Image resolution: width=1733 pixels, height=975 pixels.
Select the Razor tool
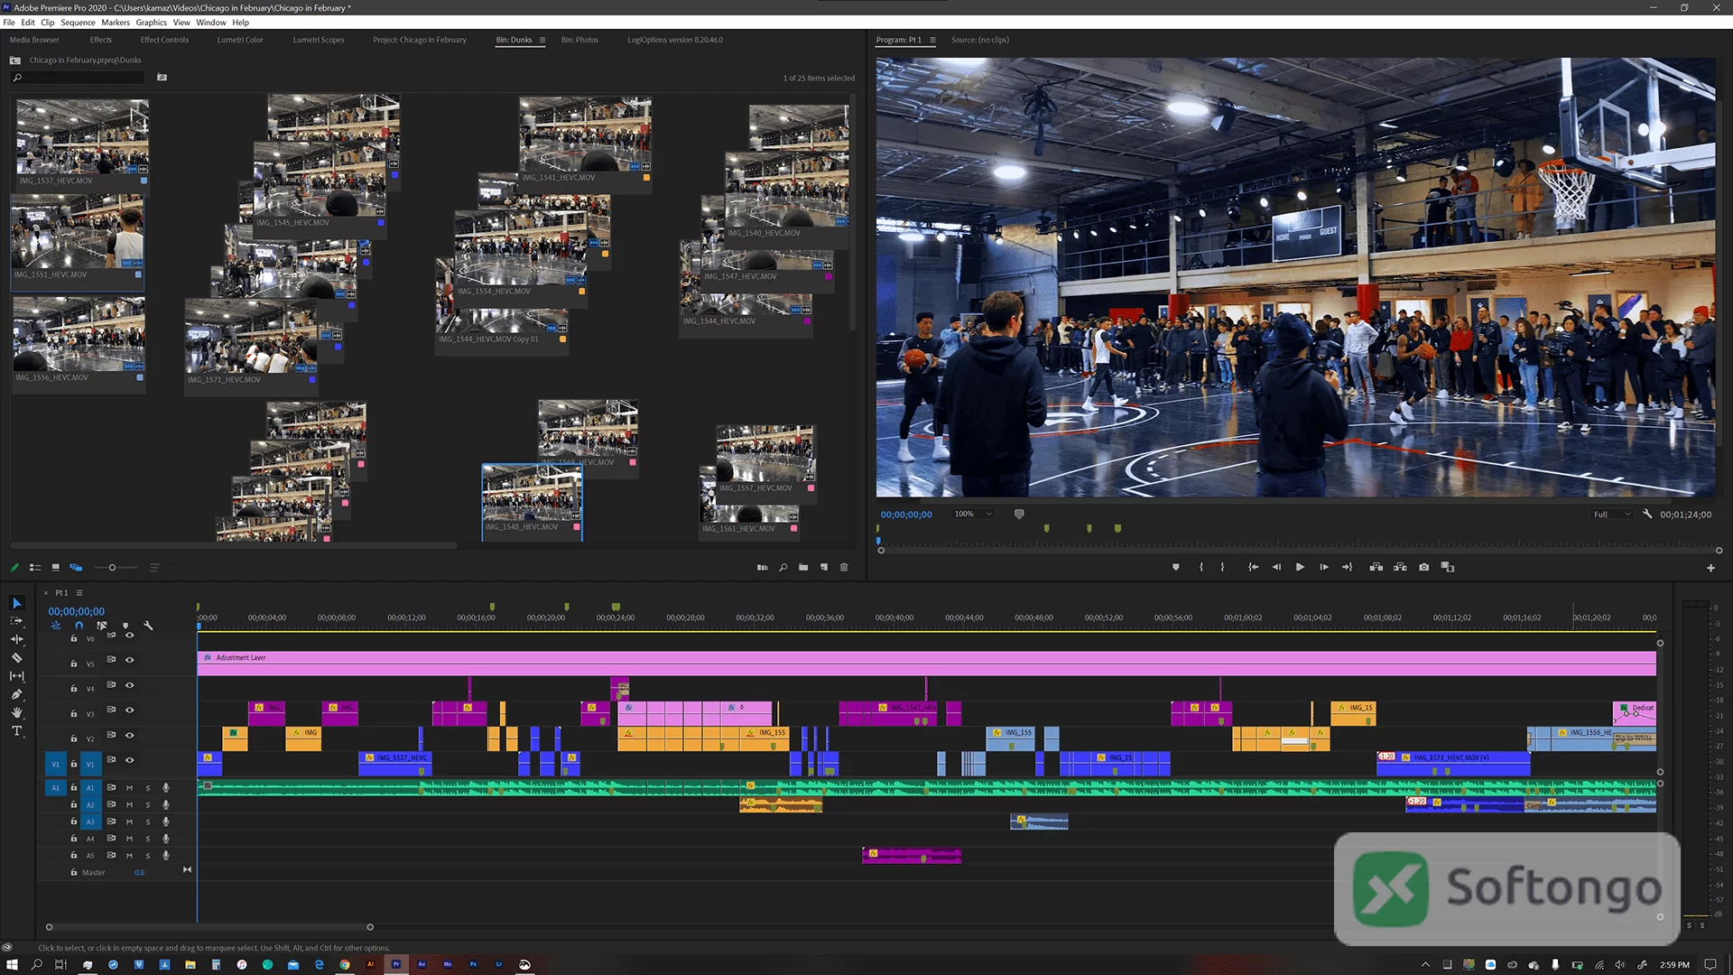pos(16,658)
